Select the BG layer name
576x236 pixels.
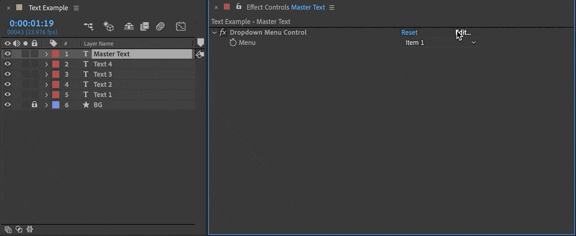click(98, 105)
